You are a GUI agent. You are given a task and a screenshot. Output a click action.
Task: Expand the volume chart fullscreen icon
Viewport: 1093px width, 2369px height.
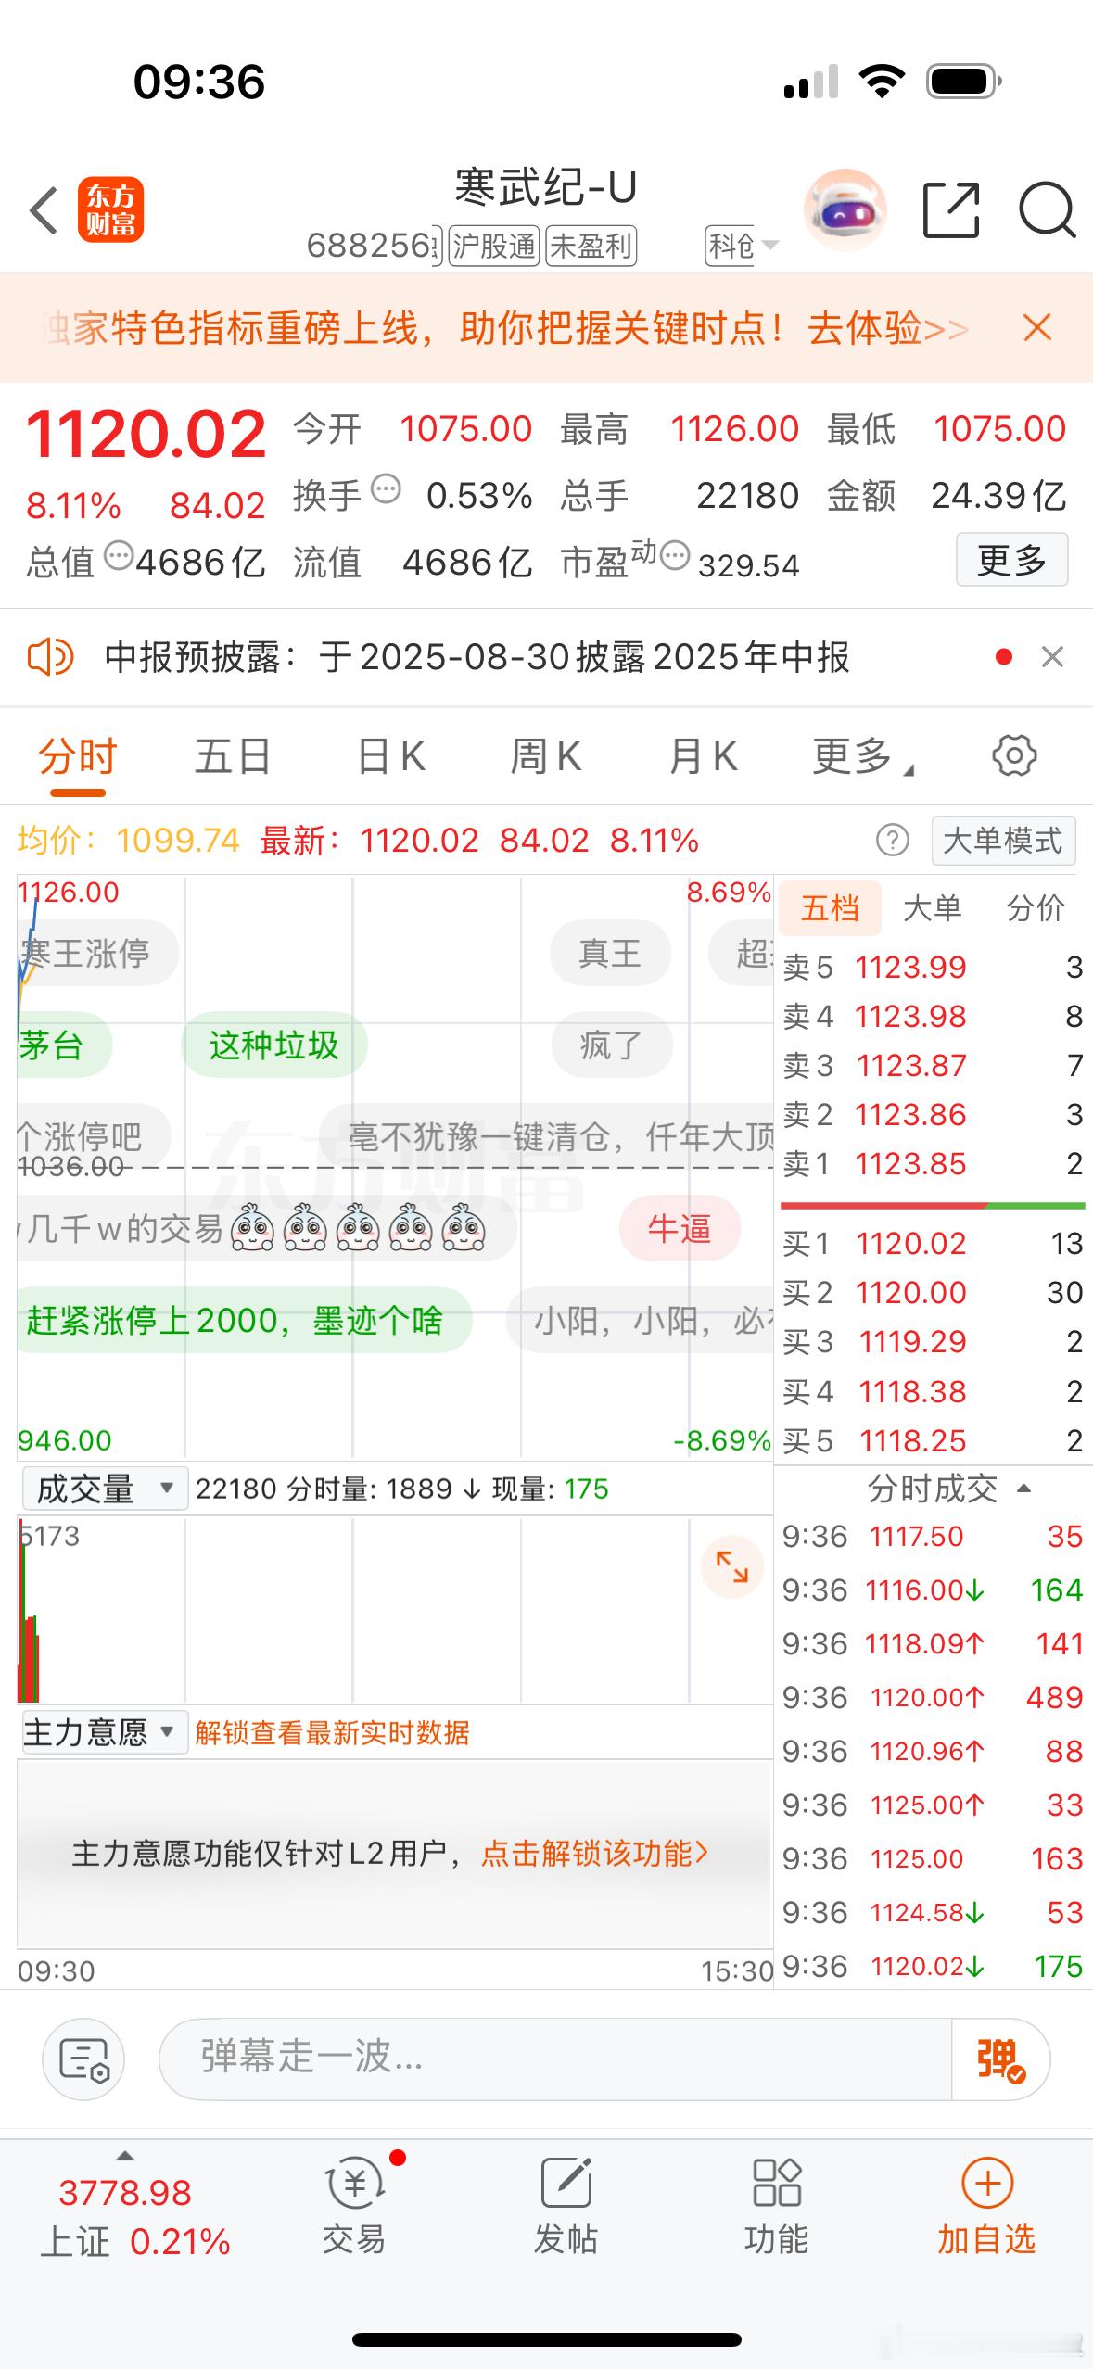click(731, 1567)
